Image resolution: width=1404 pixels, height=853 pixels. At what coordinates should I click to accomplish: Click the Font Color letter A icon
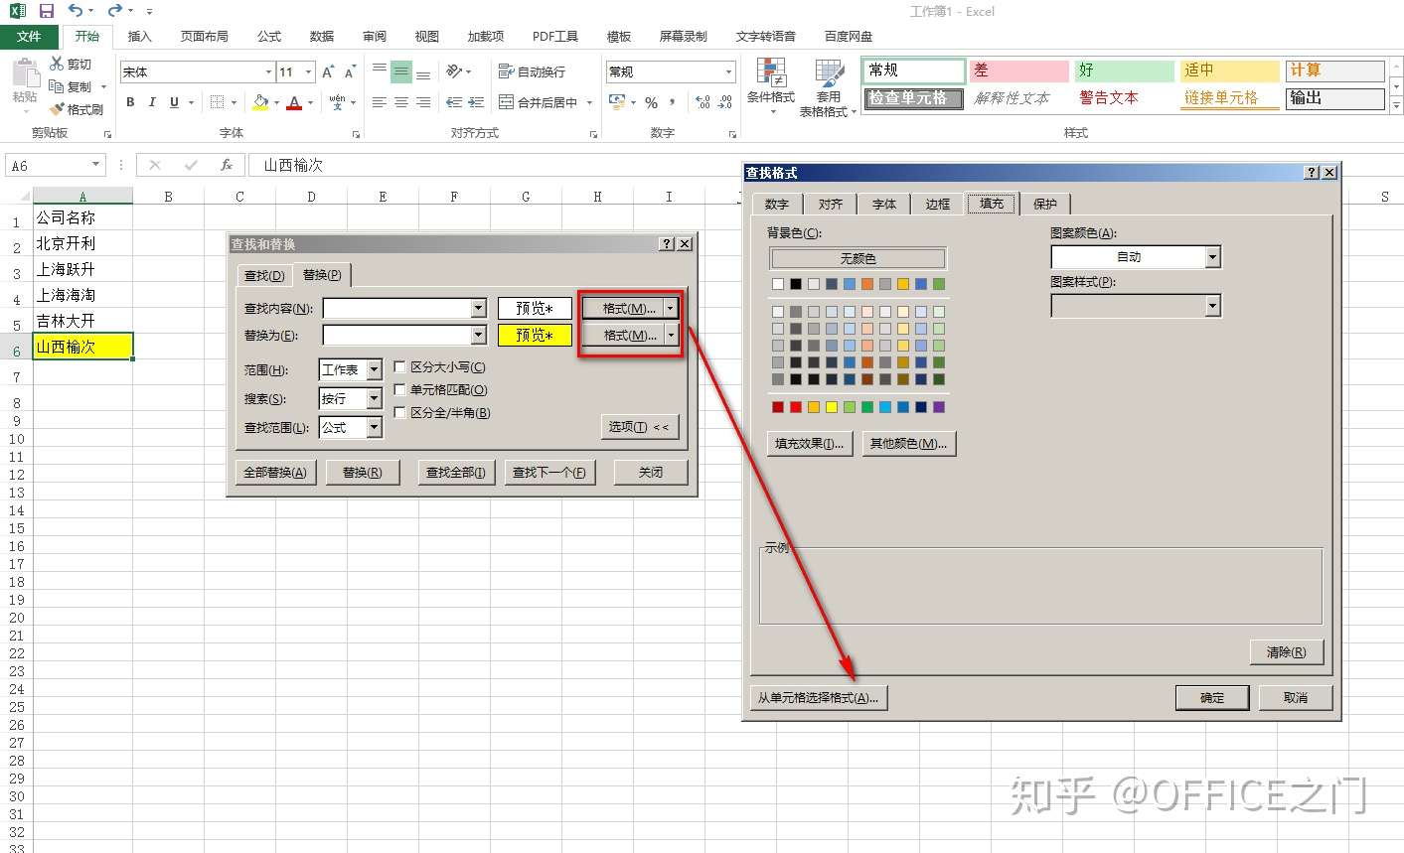pos(294,102)
